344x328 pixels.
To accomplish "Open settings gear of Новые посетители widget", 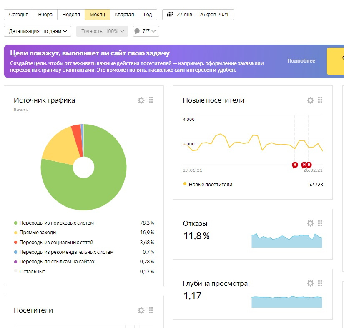I will tap(310, 100).
